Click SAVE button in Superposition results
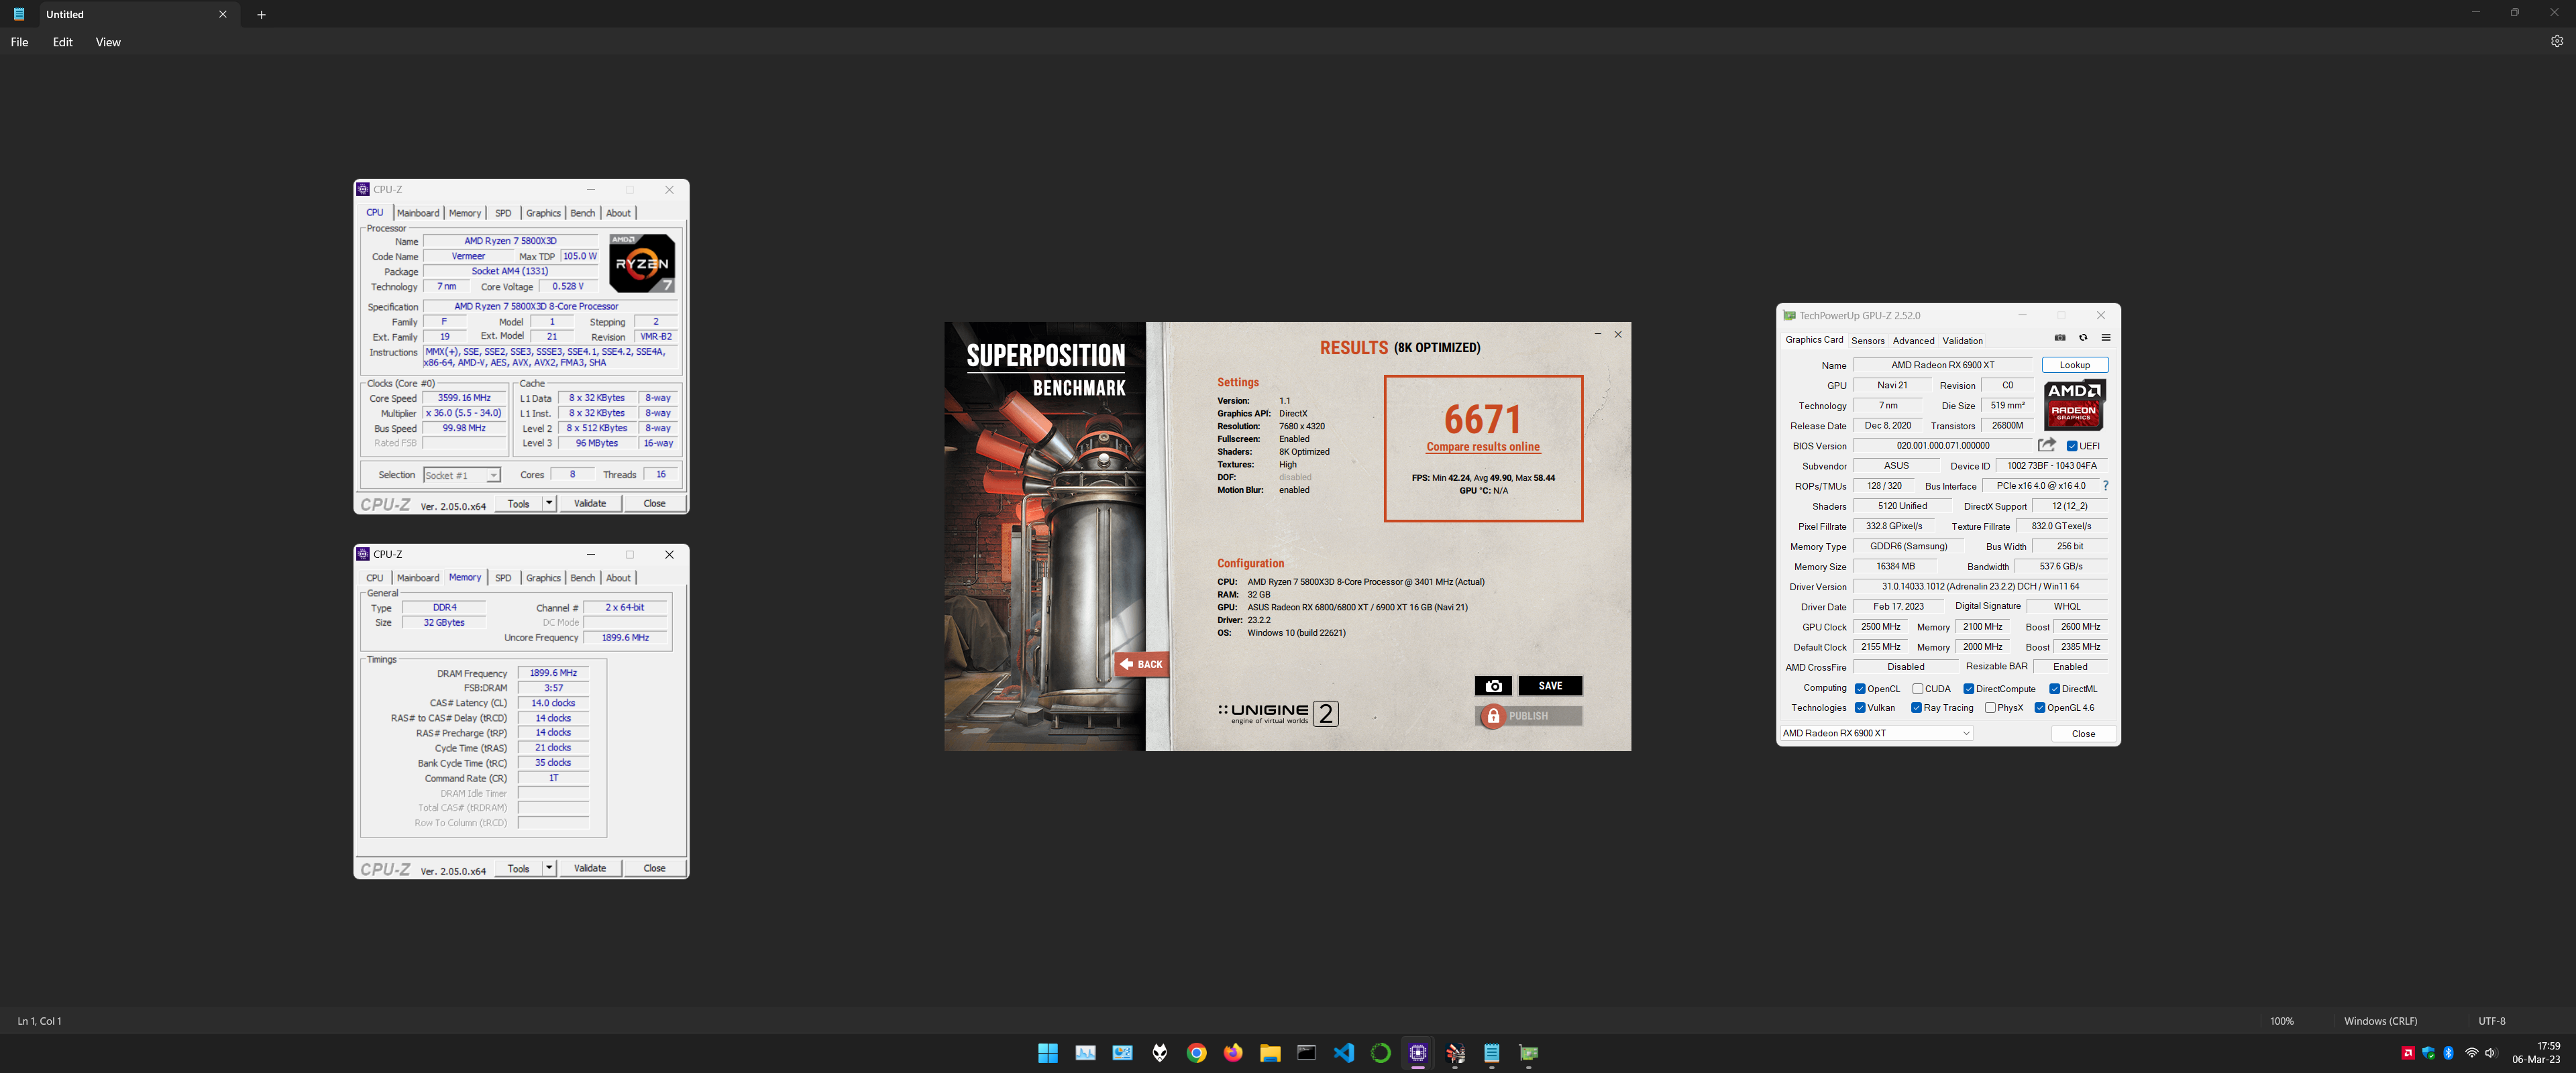This screenshot has height=1073, width=2576. pyautogui.click(x=1550, y=686)
